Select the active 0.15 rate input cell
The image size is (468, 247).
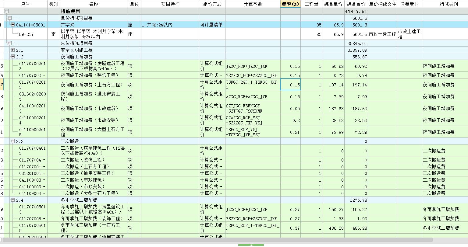(x=290, y=85)
